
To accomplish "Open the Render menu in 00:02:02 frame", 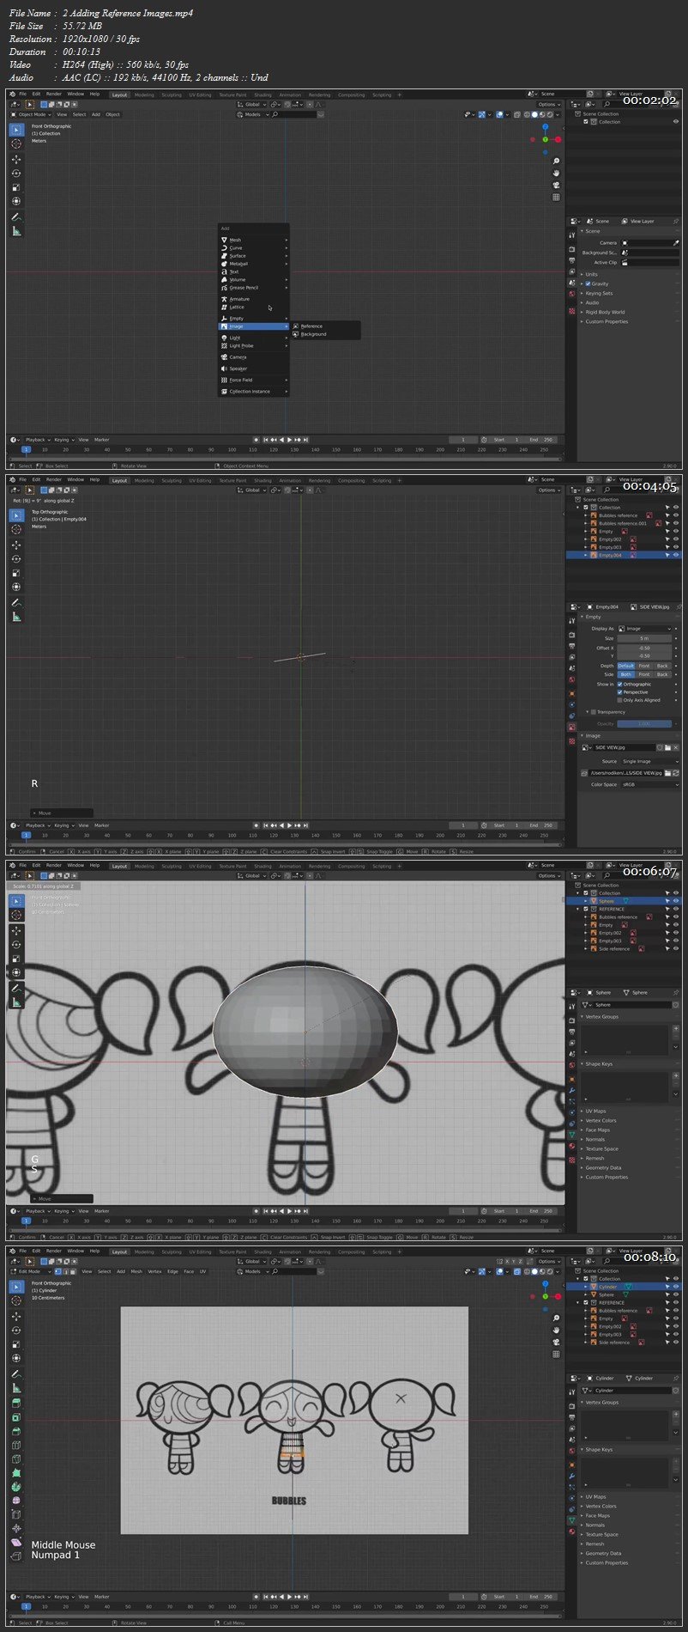I will [53, 94].
